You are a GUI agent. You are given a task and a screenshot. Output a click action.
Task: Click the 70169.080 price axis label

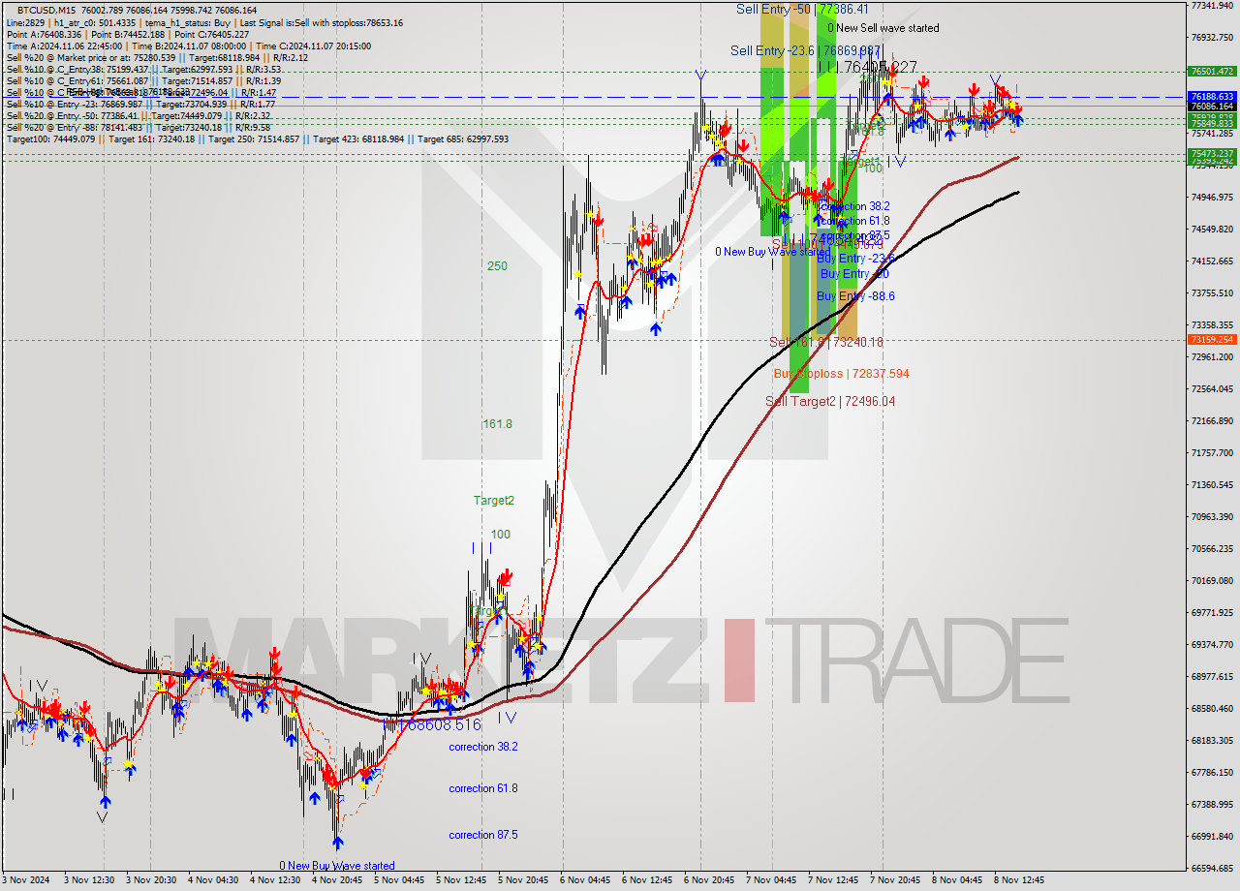click(x=1212, y=580)
